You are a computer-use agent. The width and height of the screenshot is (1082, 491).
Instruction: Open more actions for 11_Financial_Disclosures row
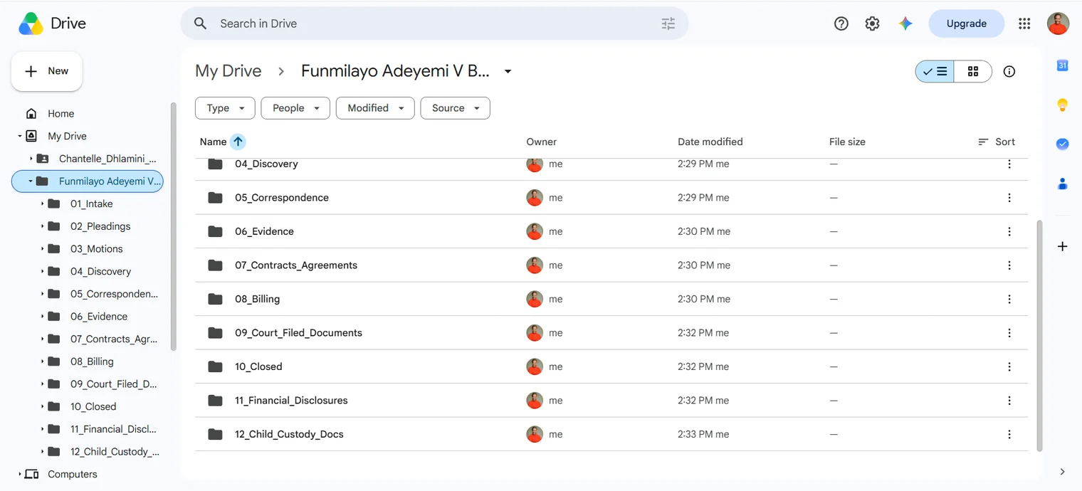click(x=1009, y=401)
